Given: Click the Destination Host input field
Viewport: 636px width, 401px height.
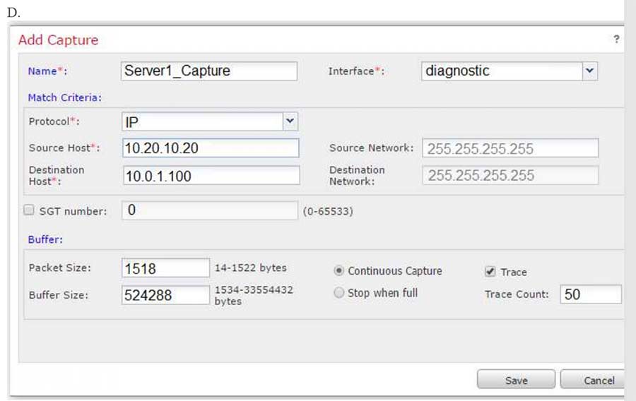Looking at the screenshot, I should point(210,176).
